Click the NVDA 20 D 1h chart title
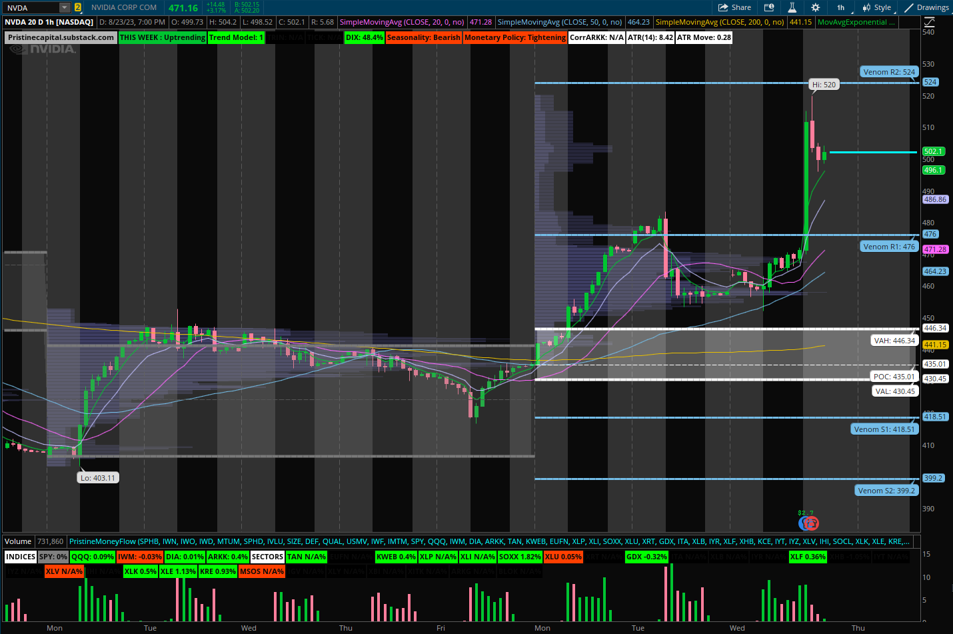 click(x=49, y=22)
